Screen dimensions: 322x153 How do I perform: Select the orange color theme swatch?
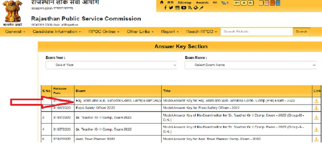coord(272,3)
